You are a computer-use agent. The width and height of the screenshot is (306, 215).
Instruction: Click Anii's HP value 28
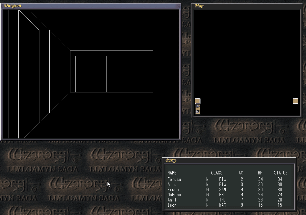coord(260,200)
